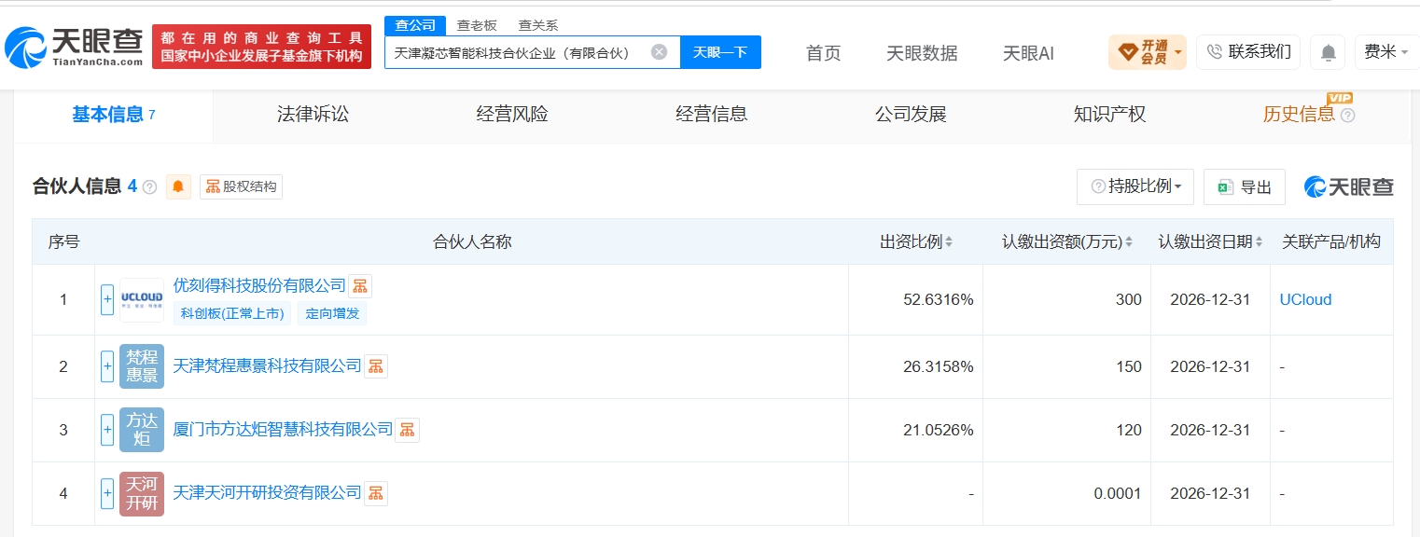The image size is (1420, 537).
Task: Open equity structure icon next to 厦门市方达炬智慧科技有限公司
Action: coord(407,430)
